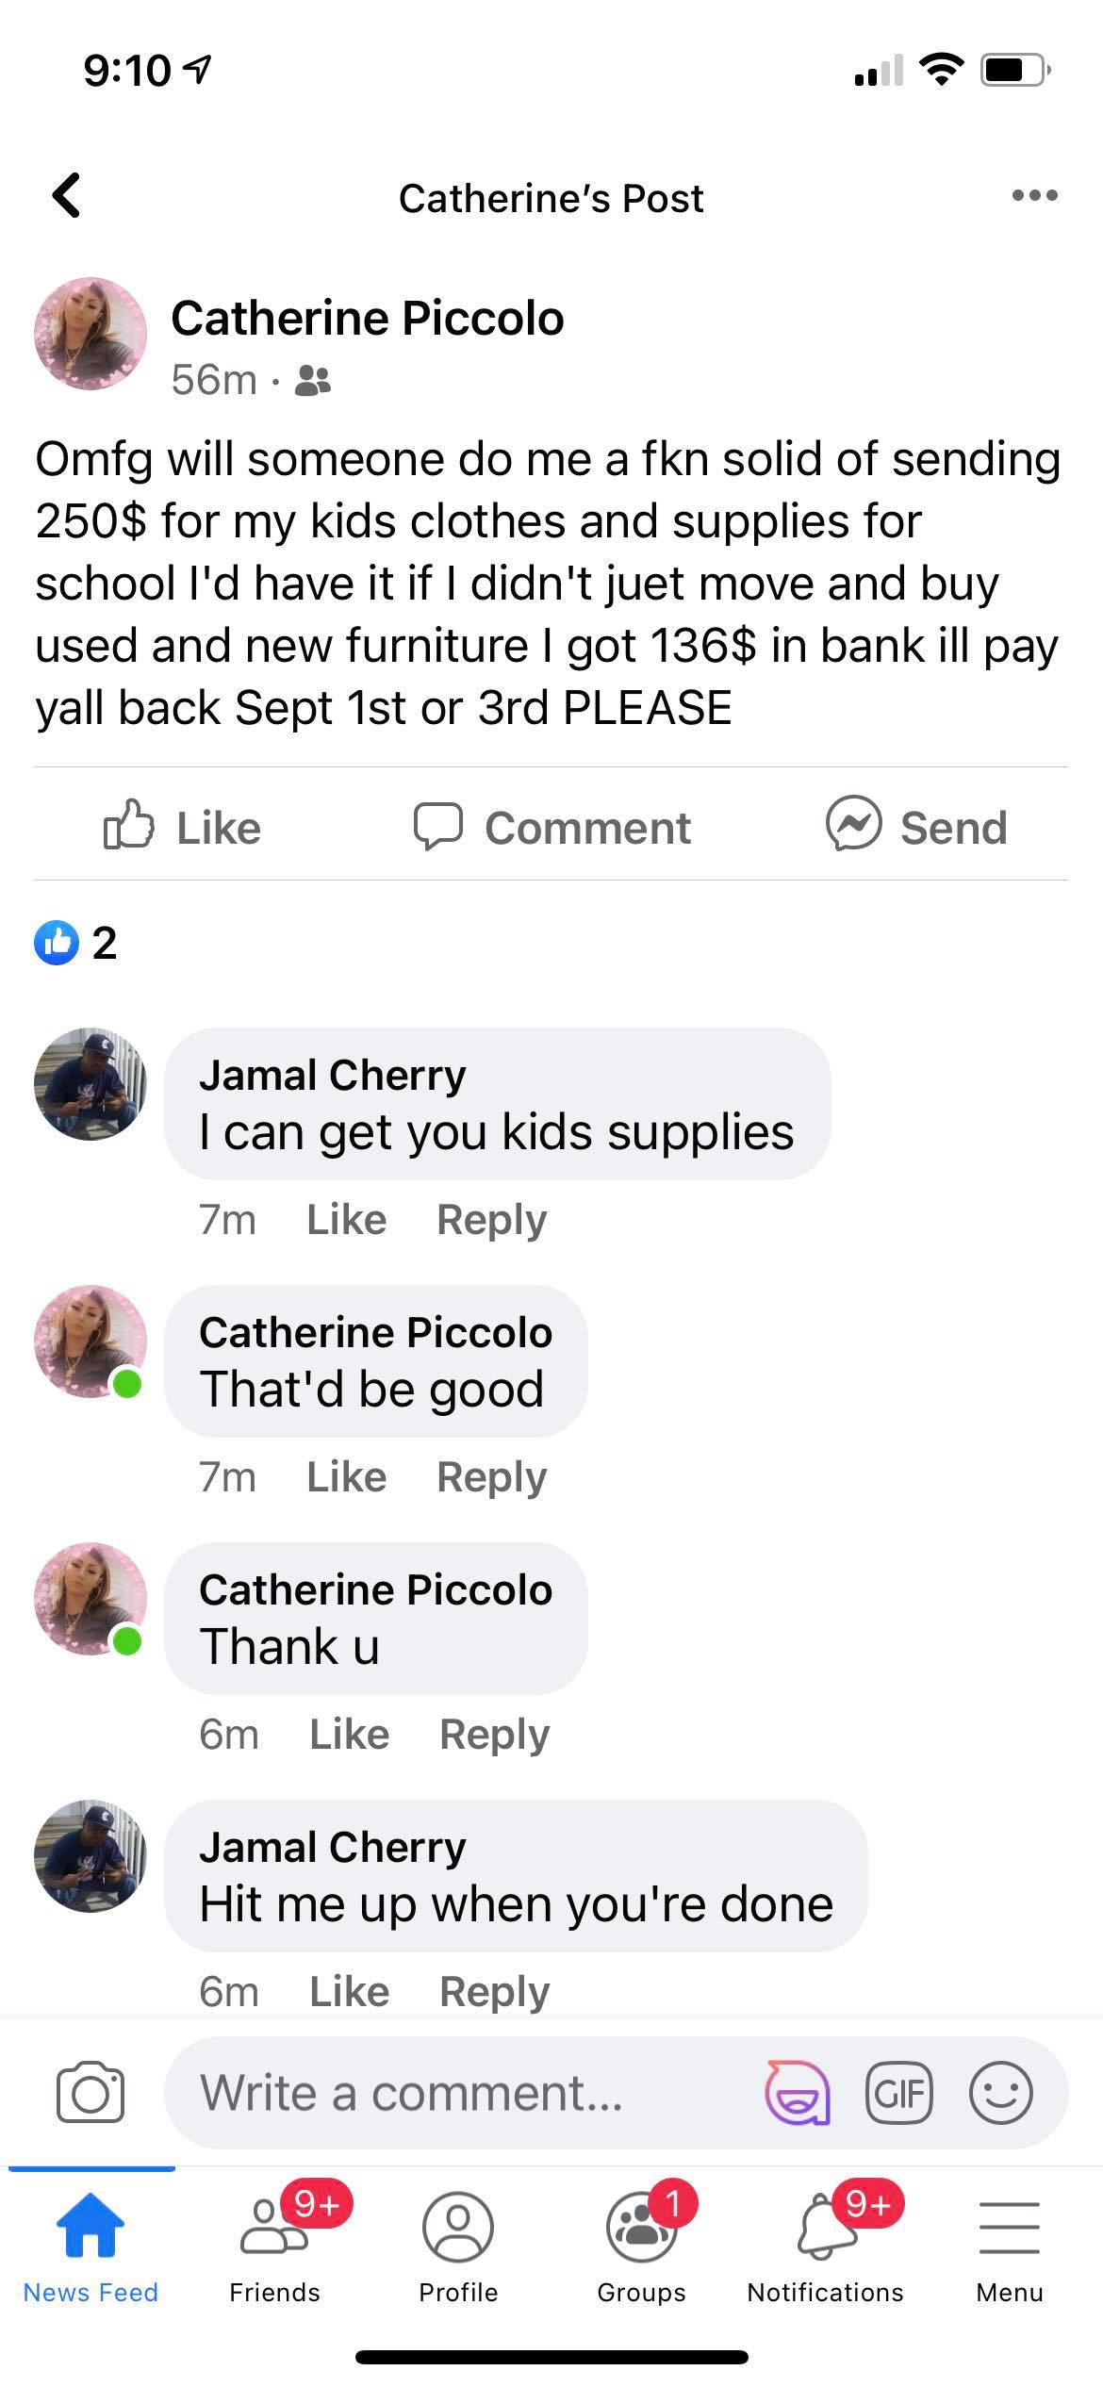Screen dimensions: 1103x2387
Task: Like Catherine's post
Action: pyautogui.click(x=182, y=827)
